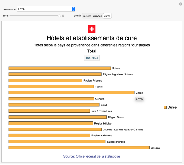This screenshot has width=184, height=165.
Task: Click the Valais bar in the chart
Action: click(71, 93)
